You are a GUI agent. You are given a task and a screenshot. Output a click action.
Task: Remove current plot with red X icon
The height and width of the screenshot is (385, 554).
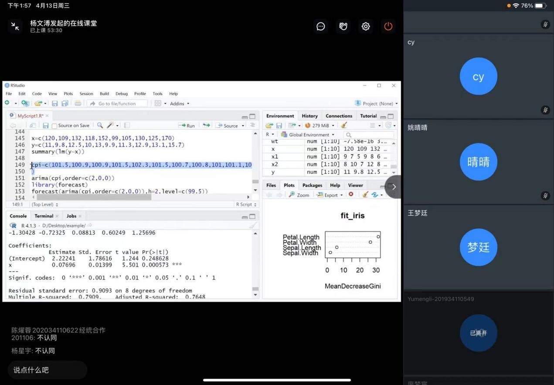click(x=351, y=194)
